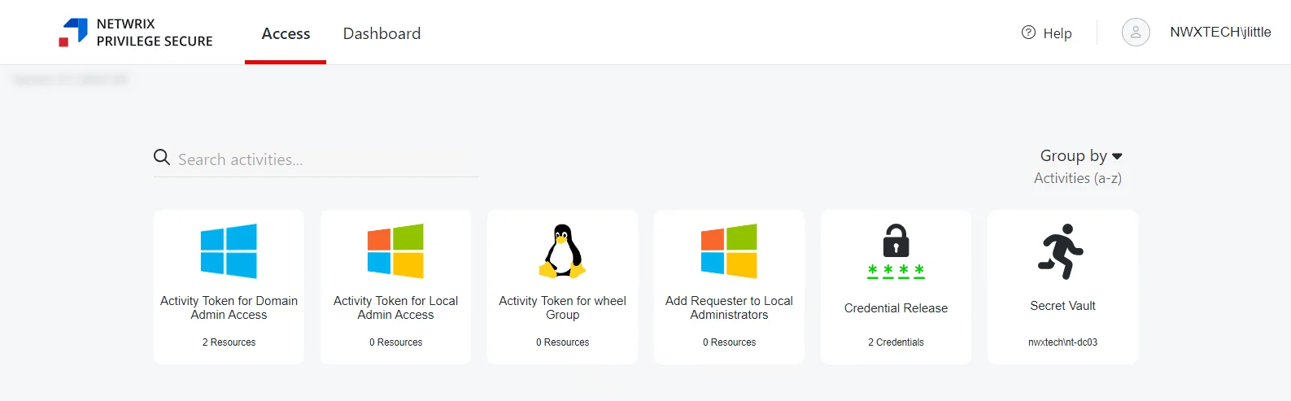Click the running man Secret Vault icon

(1061, 251)
